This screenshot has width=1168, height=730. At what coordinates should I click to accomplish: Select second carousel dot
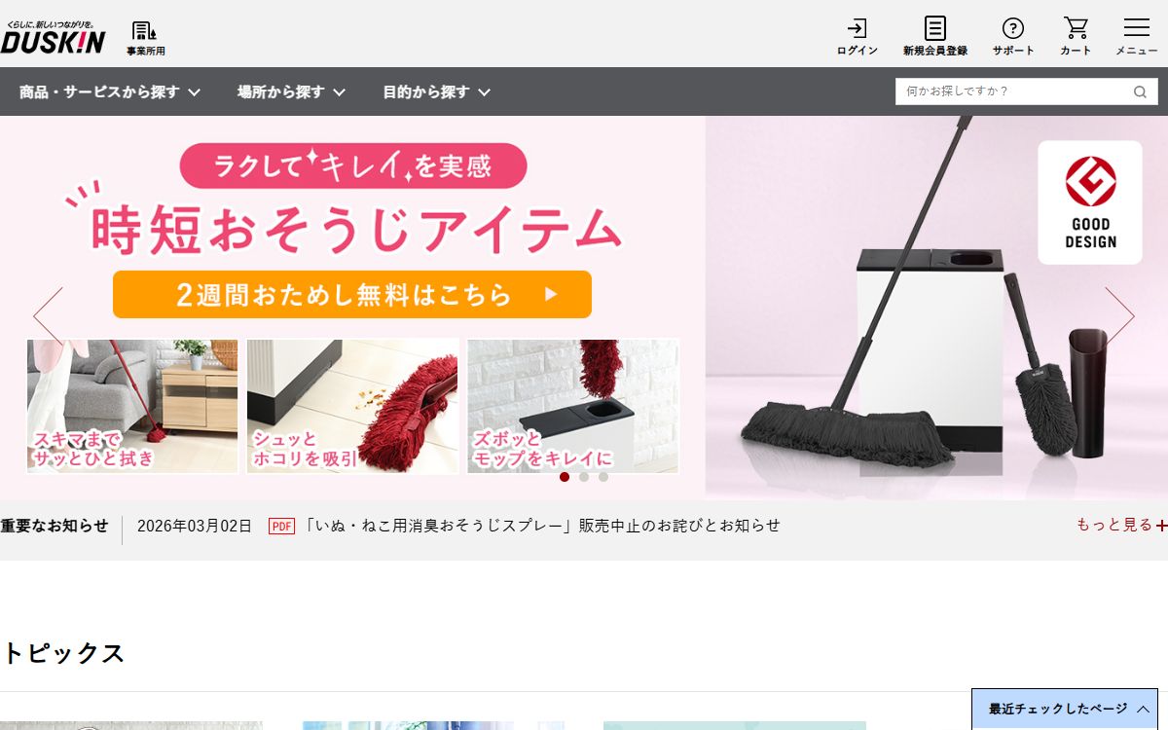(x=584, y=477)
